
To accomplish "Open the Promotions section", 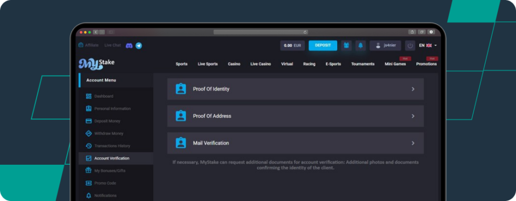I will [426, 64].
